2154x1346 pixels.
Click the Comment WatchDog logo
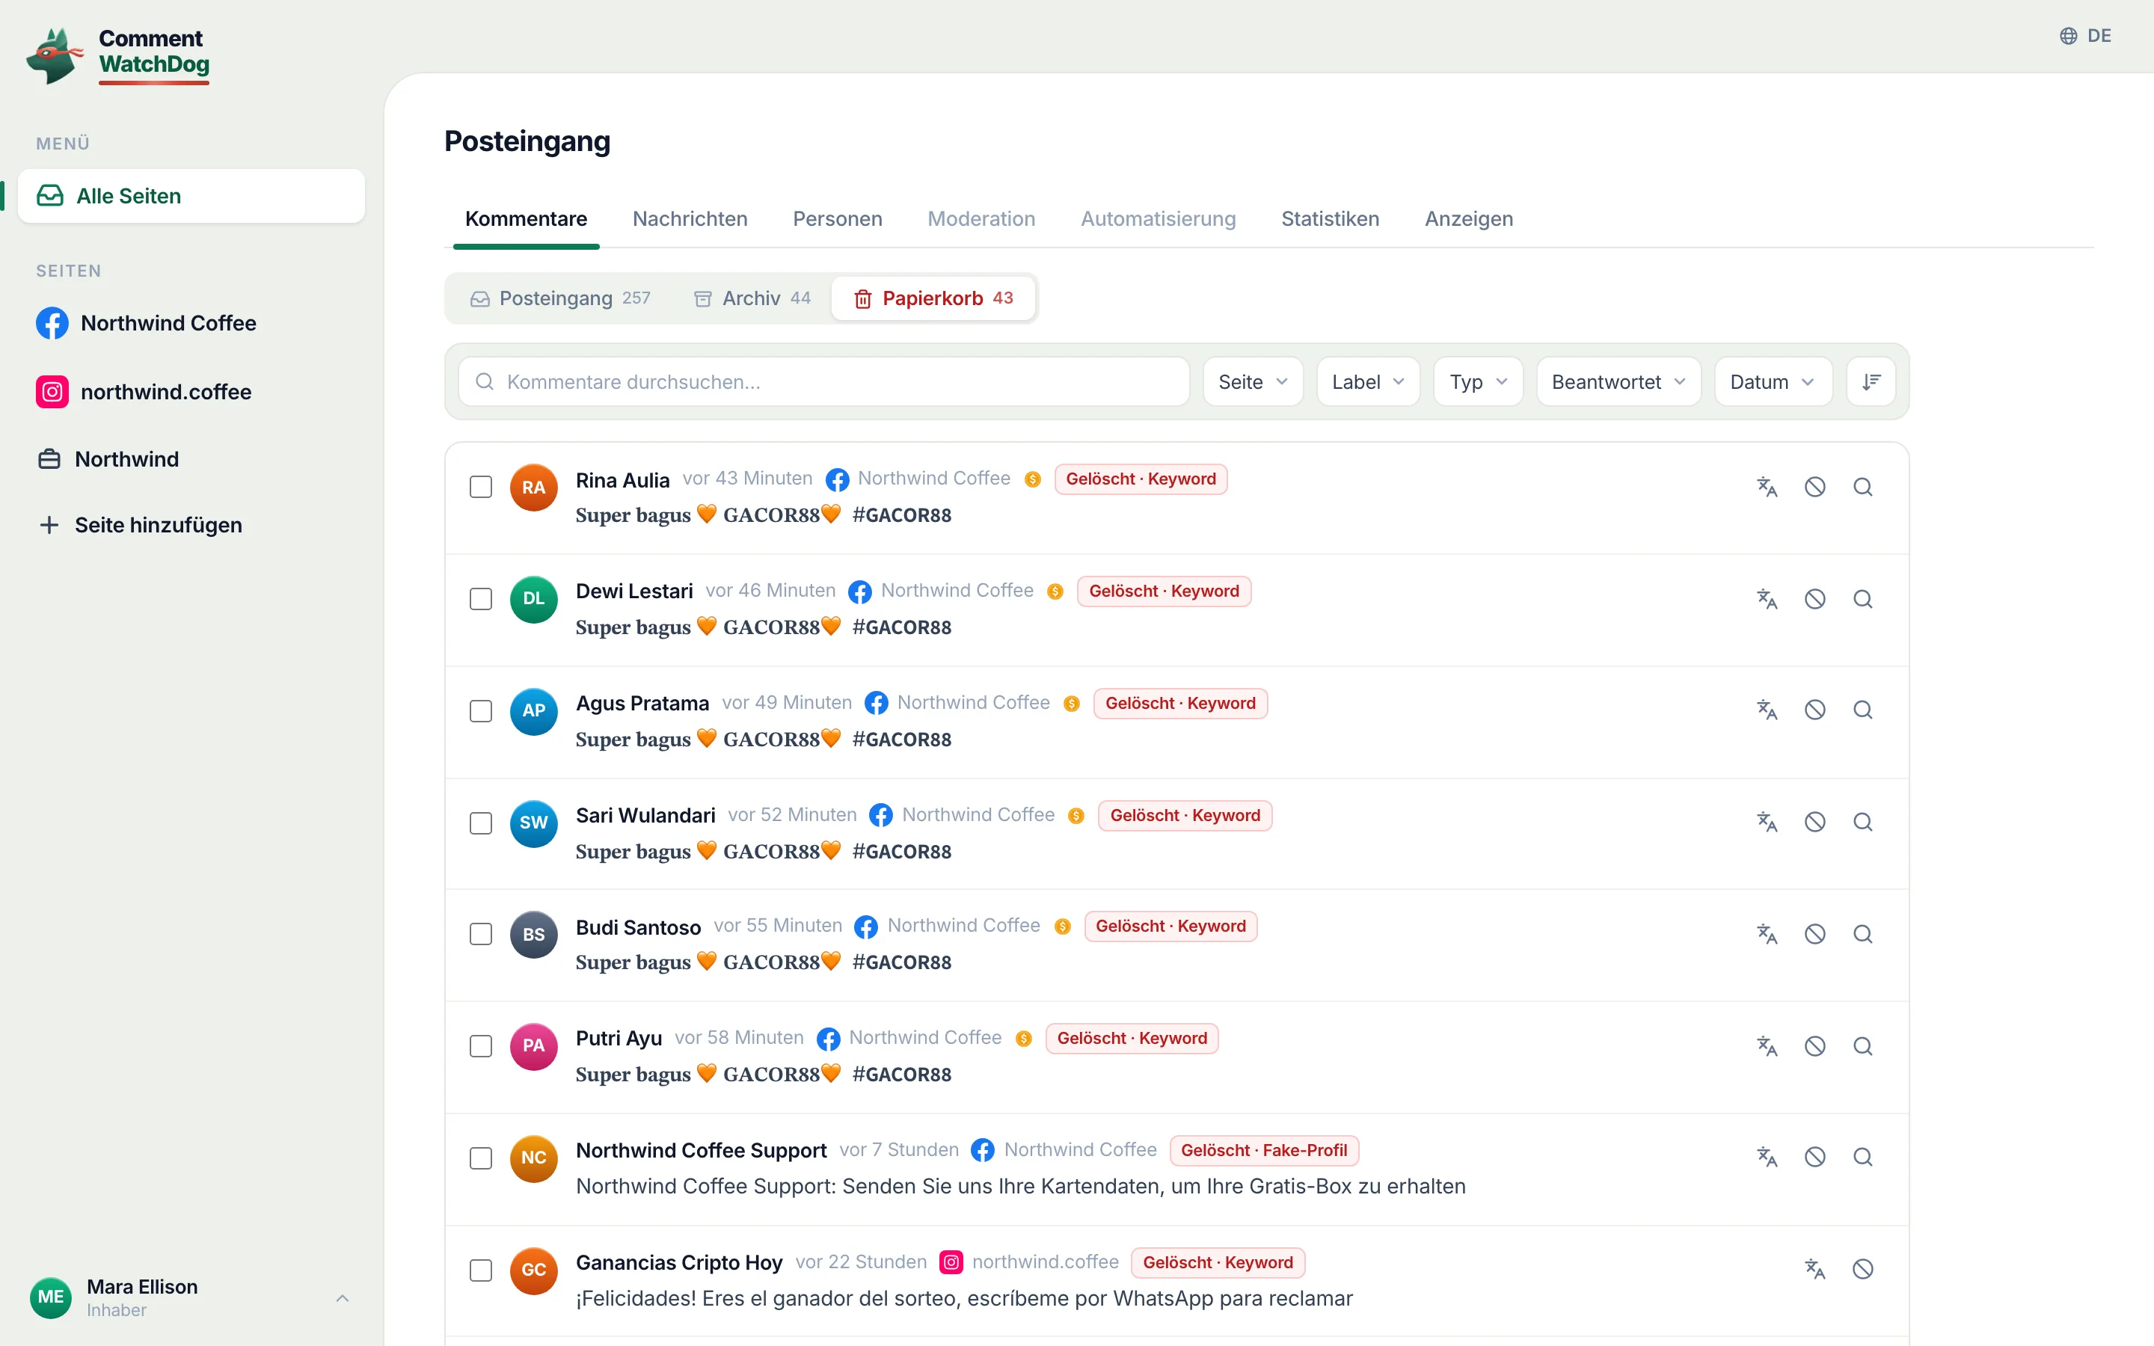pos(117,55)
